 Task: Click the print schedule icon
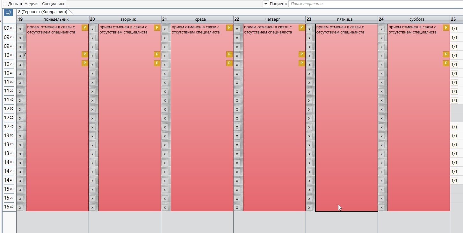[x=8, y=12]
